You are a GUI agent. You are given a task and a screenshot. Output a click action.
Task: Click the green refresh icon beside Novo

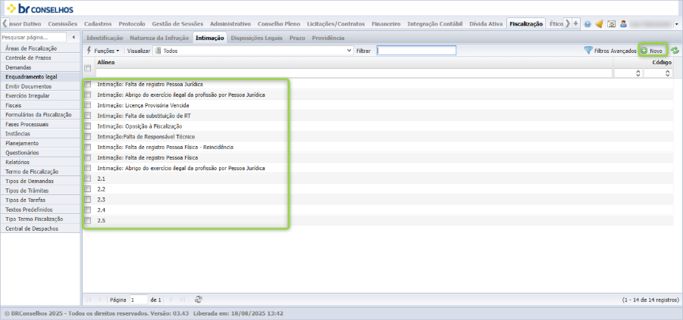click(675, 51)
